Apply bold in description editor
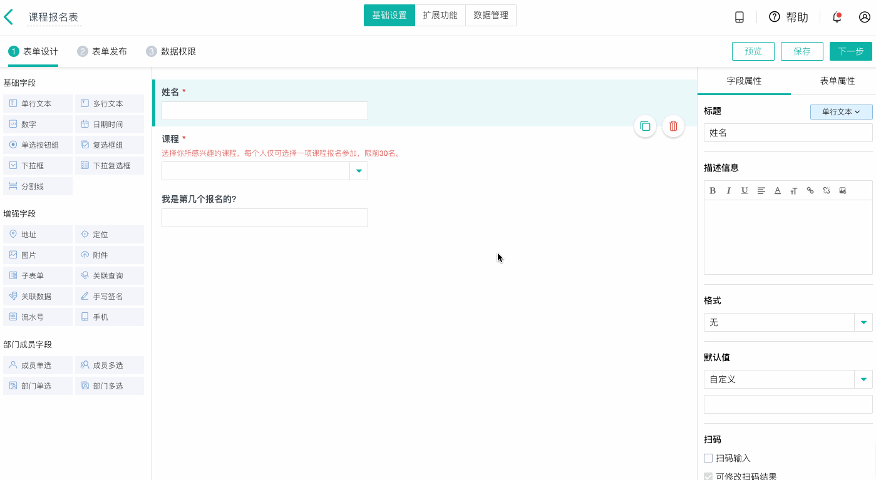This screenshot has width=876, height=480. click(x=713, y=191)
